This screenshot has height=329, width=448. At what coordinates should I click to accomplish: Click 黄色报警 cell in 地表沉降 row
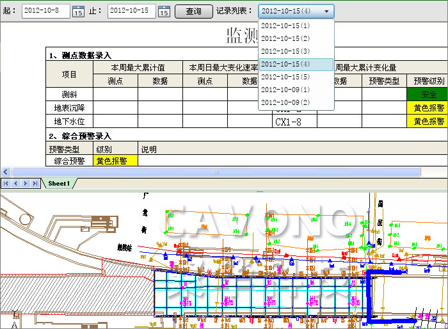[429, 108]
